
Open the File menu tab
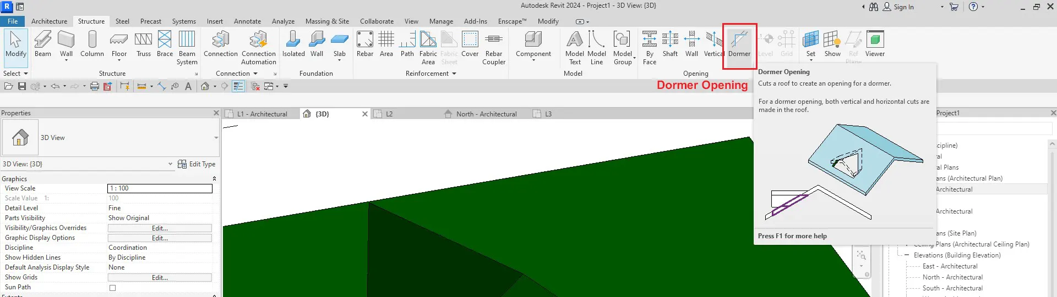tap(13, 21)
